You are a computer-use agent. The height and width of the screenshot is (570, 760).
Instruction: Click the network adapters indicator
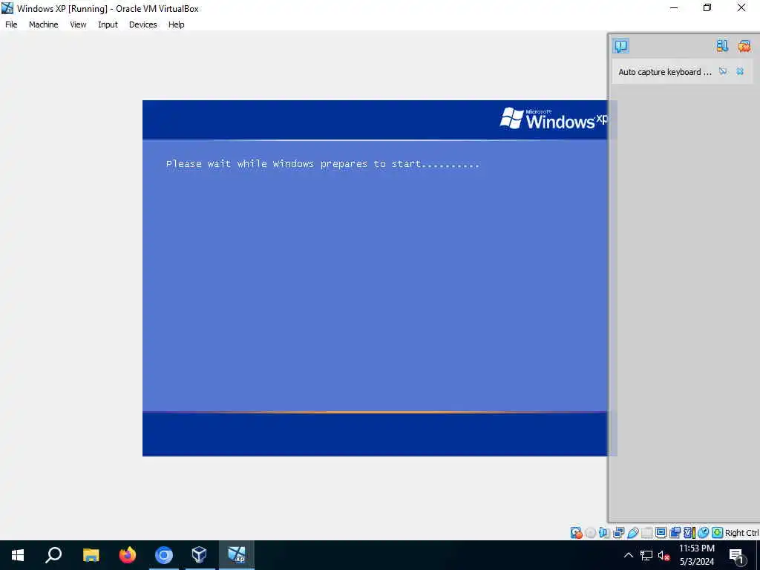click(x=618, y=533)
